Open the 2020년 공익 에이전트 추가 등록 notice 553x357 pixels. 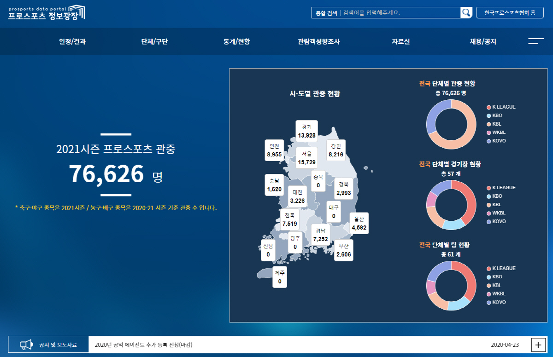click(x=143, y=345)
